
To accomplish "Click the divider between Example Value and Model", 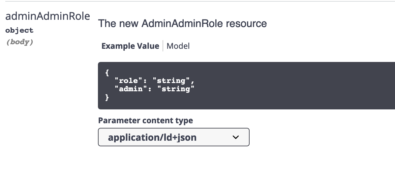I will click(163, 46).
